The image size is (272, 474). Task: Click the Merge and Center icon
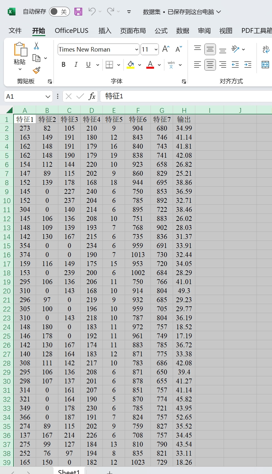(x=265, y=64)
